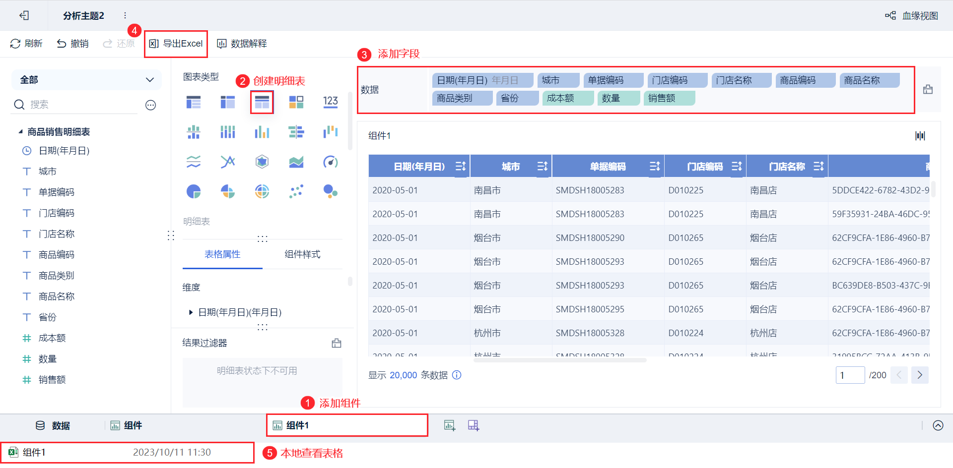Choose the detail table (明细表) chart type

click(x=262, y=102)
